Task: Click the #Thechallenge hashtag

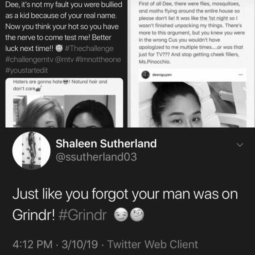Action: 89,49
